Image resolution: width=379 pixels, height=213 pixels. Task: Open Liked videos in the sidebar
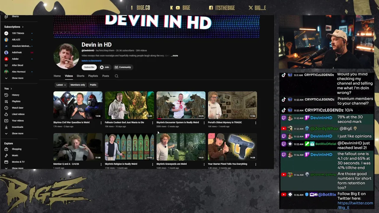18,114
